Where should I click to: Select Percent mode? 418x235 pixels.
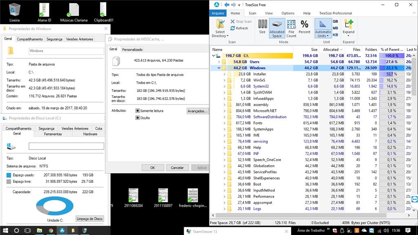305,27
